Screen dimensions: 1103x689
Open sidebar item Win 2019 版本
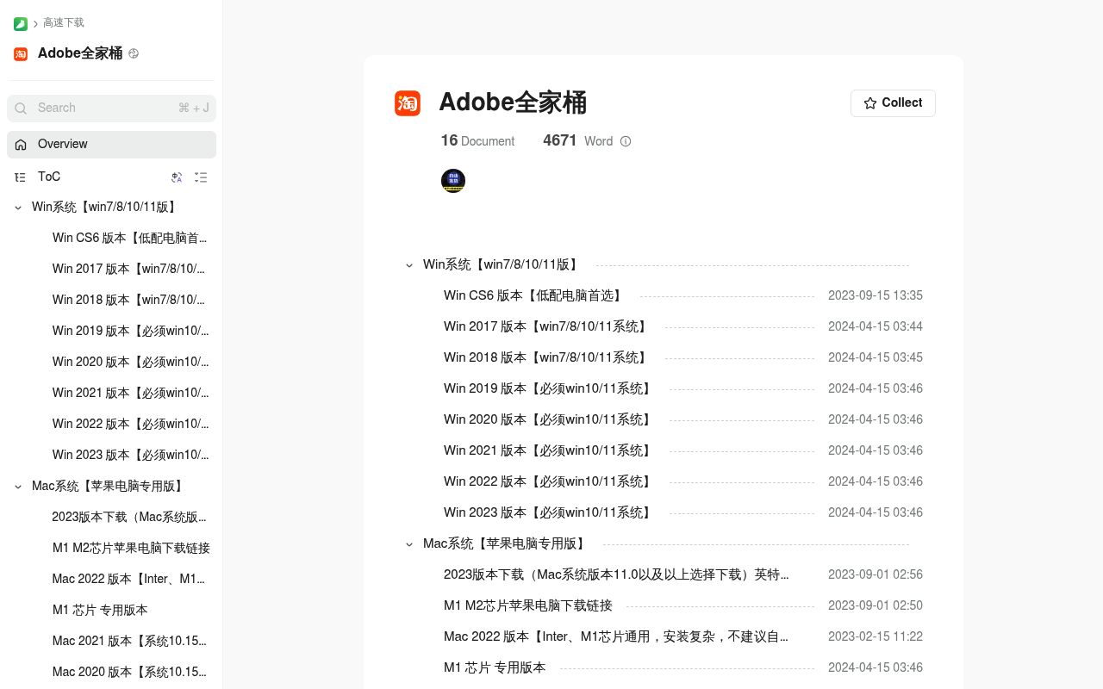(130, 331)
